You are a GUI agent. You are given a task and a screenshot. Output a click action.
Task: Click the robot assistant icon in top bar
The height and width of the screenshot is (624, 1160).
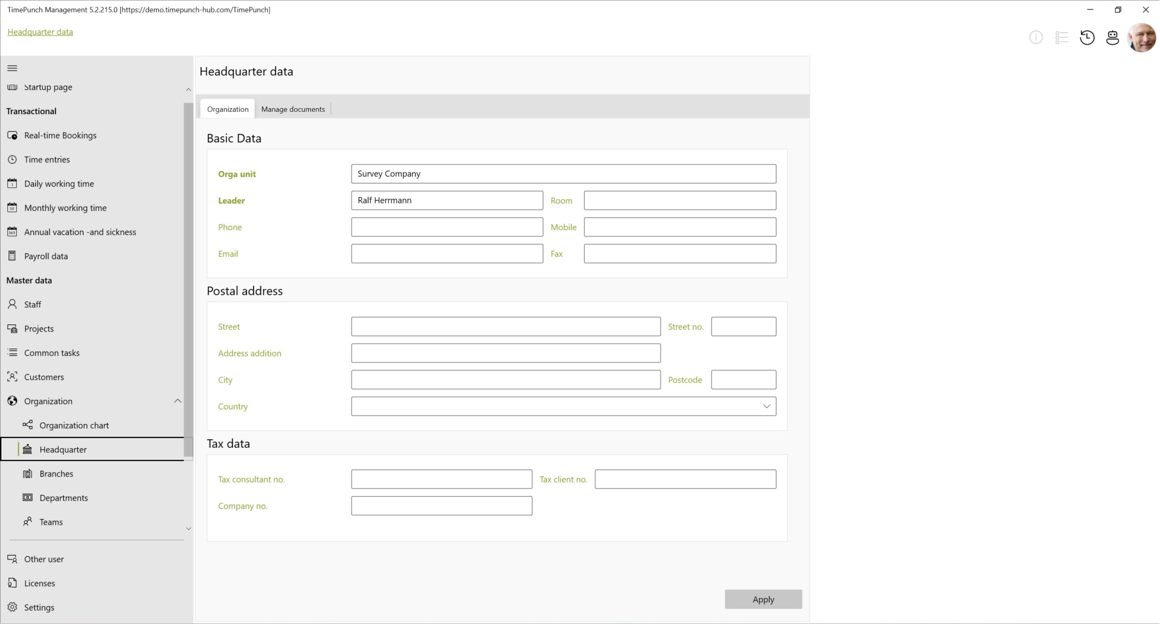pyautogui.click(x=1112, y=38)
